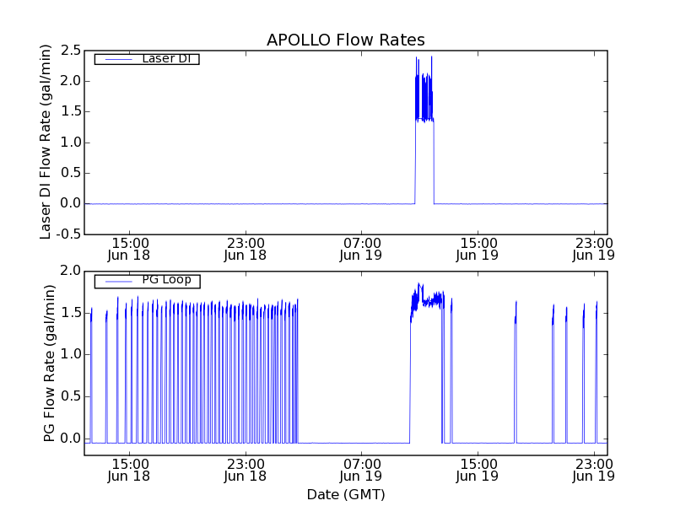675x506 pixels.
Task: Click the 2.0 tick on Laser DI axis
Action: (x=71, y=81)
